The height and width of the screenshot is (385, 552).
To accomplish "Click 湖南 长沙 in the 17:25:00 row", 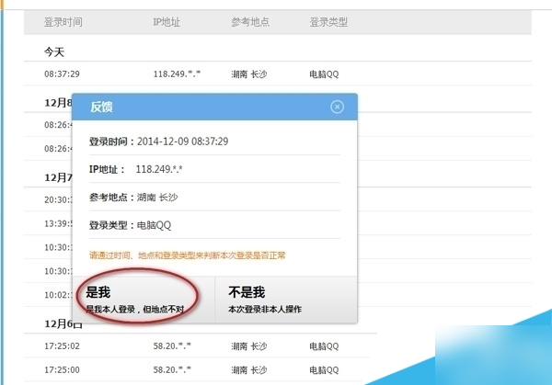I will click(x=249, y=370).
